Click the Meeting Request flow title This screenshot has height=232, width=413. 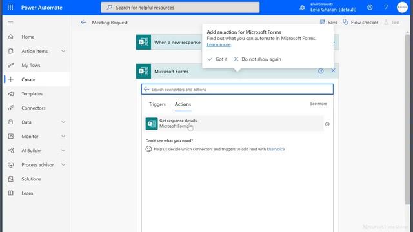(110, 23)
